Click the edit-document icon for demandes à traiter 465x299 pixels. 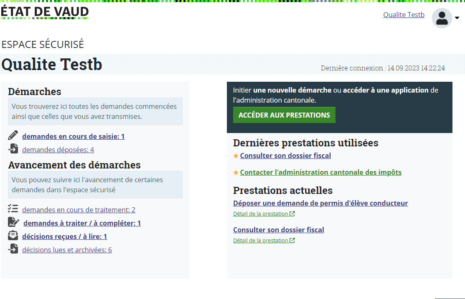[x=13, y=222]
